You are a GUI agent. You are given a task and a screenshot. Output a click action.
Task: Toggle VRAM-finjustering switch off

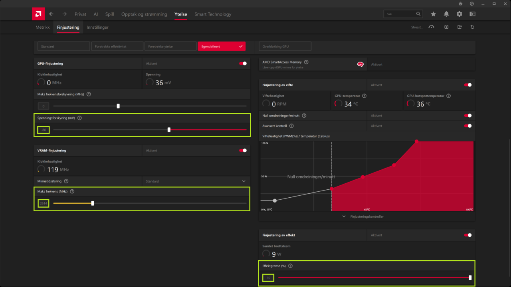[243, 151]
